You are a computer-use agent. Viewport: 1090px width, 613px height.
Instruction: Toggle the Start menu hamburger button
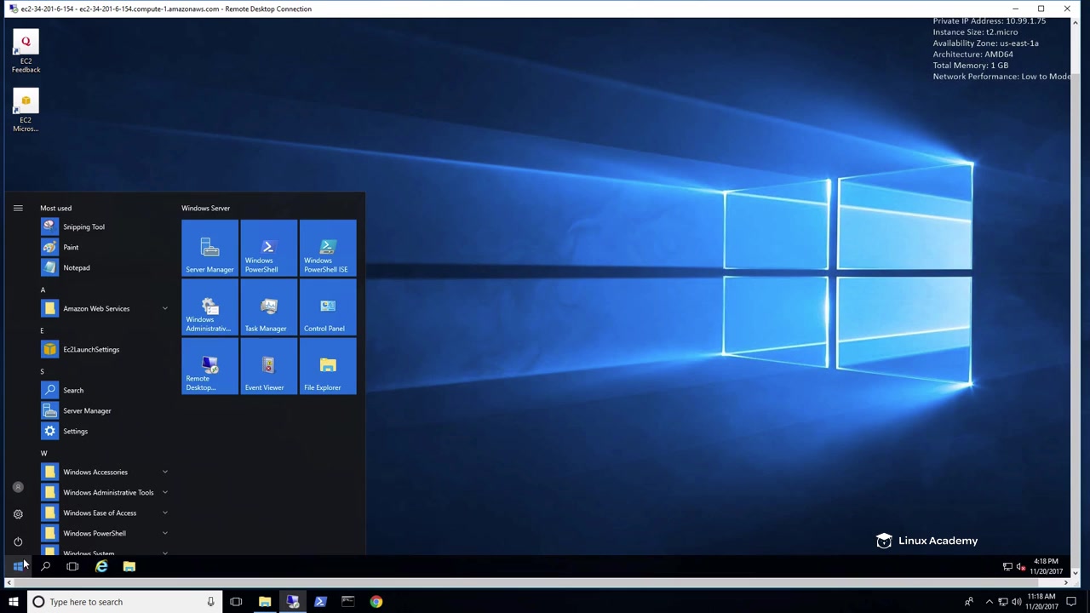tap(18, 208)
